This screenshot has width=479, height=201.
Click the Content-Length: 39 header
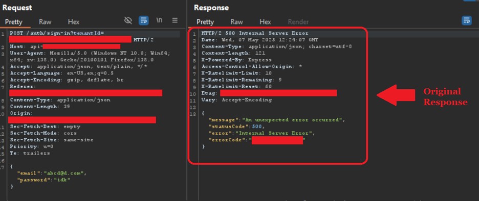(x=40, y=107)
